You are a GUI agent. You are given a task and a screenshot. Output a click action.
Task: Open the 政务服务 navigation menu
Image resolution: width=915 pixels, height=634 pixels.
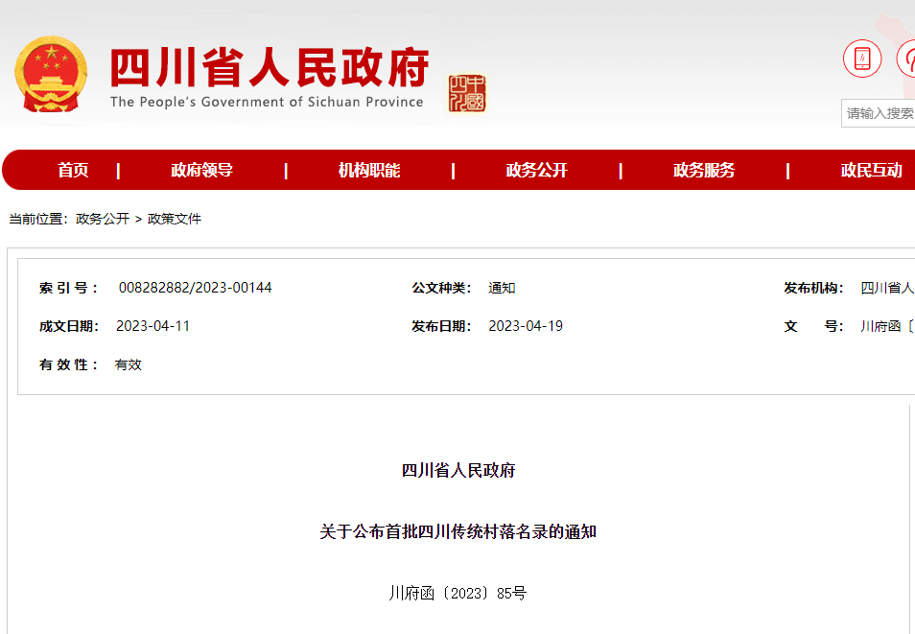click(703, 170)
